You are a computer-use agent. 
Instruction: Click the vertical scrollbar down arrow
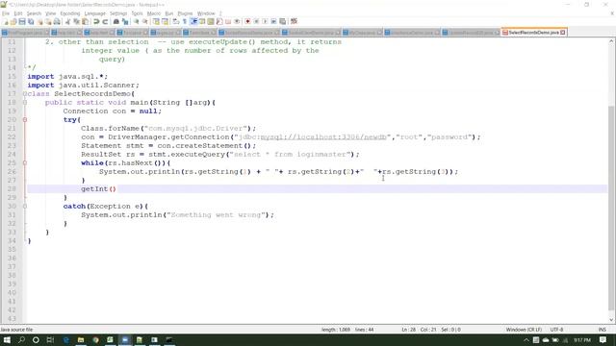pos(611,319)
